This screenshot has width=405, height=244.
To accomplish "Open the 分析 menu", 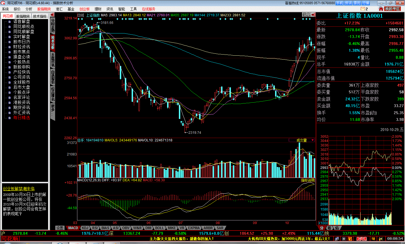I will [29, 9].
